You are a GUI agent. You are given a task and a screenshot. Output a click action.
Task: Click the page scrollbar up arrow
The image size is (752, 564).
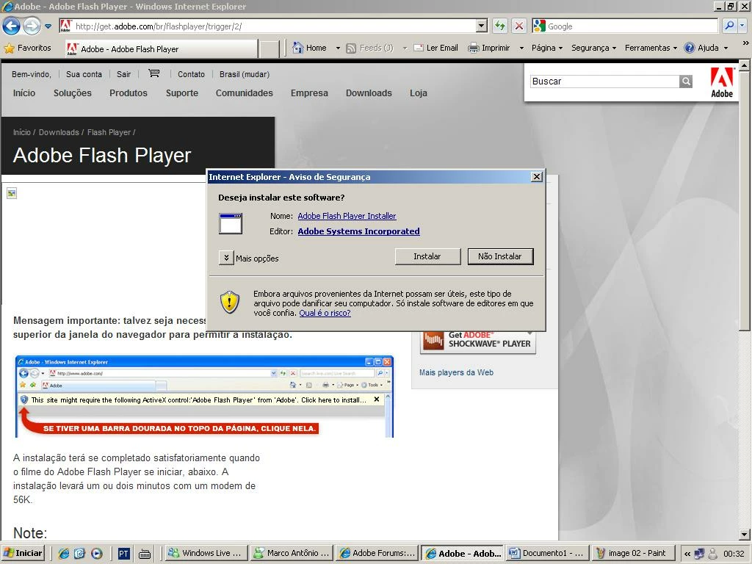pyautogui.click(x=745, y=65)
